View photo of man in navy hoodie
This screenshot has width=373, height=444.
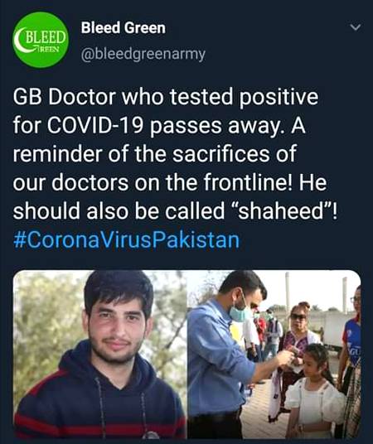(x=99, y=355)
